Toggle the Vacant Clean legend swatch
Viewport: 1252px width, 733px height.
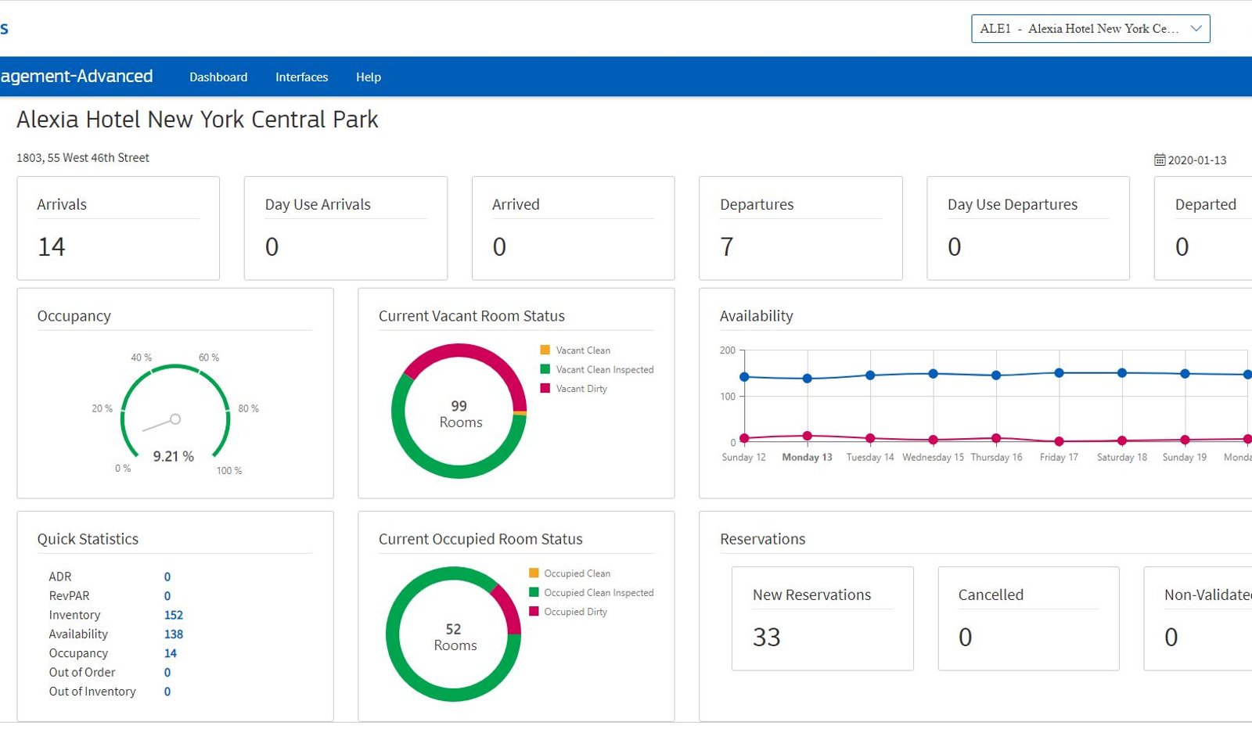[545, 350]
